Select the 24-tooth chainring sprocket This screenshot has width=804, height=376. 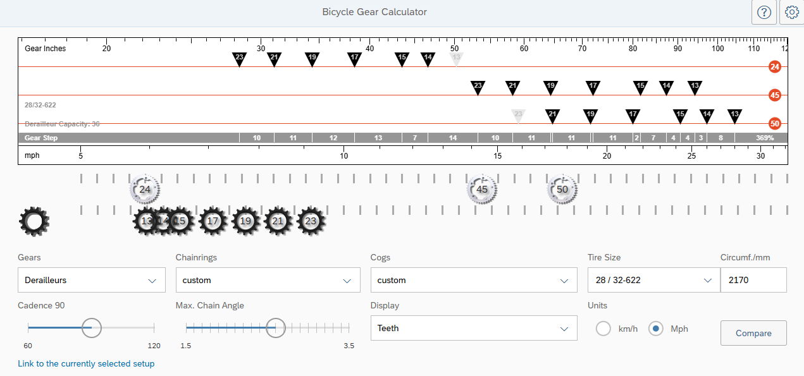coord(145,190)
